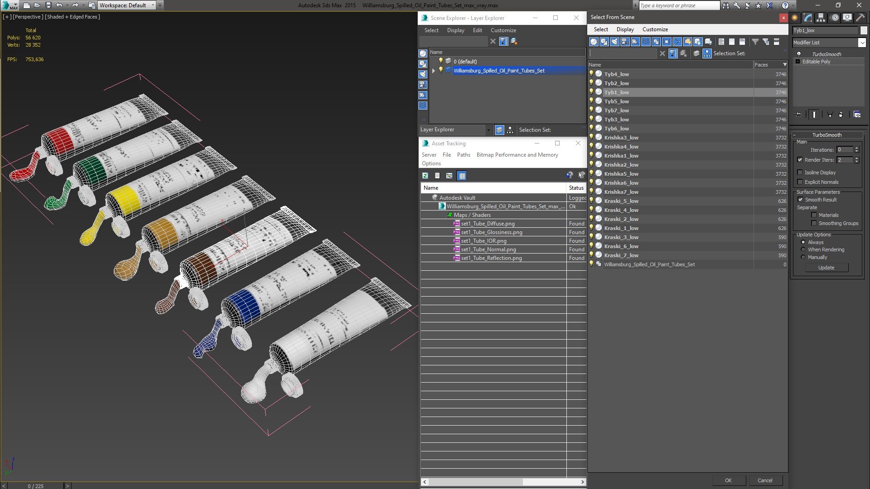Open Paths menu in Asset Tracking

(464, 155)
